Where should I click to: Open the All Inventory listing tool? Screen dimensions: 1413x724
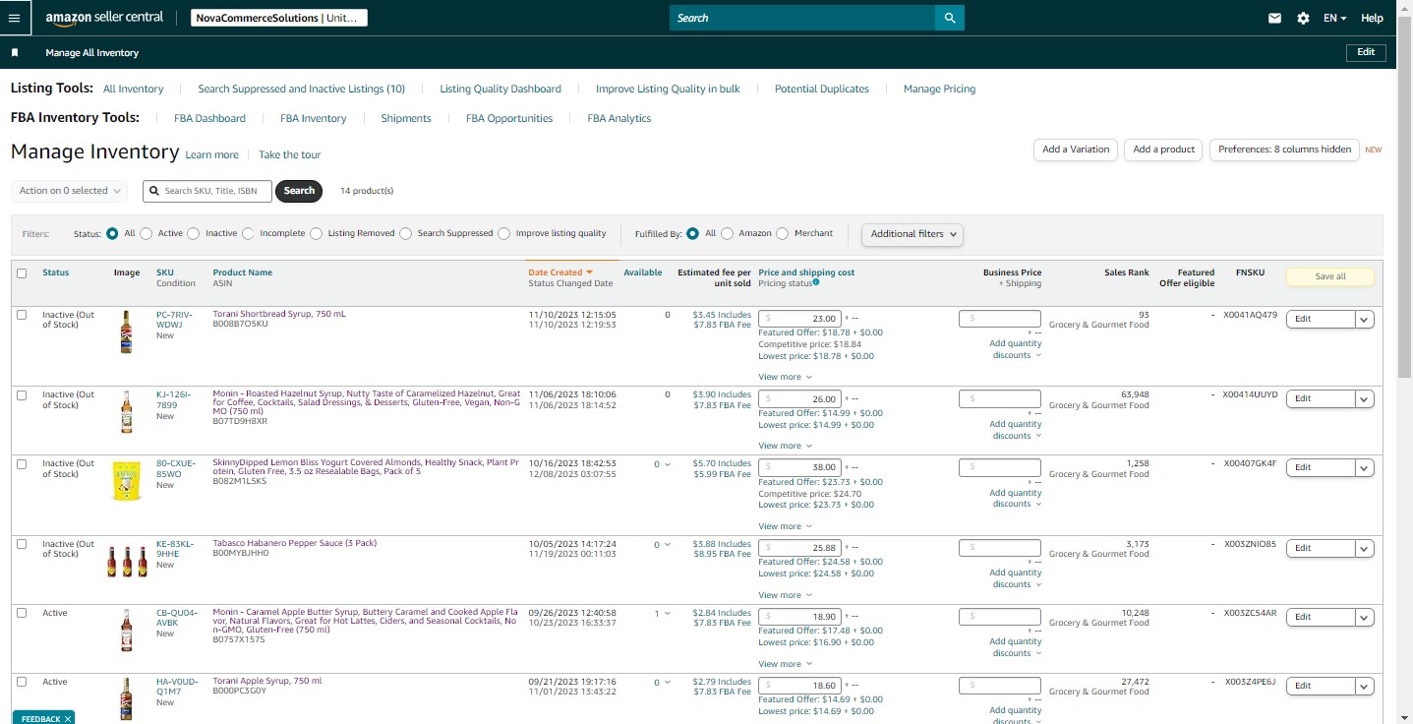click(x=134, y=89)
